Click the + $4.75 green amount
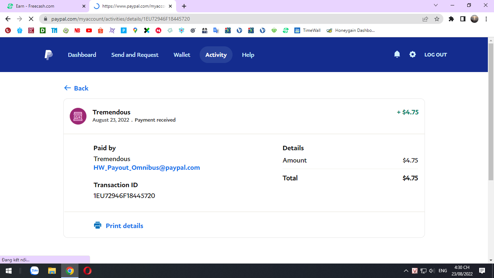Image resolution: width=494 pixels, height=278 pixels. 408,112
